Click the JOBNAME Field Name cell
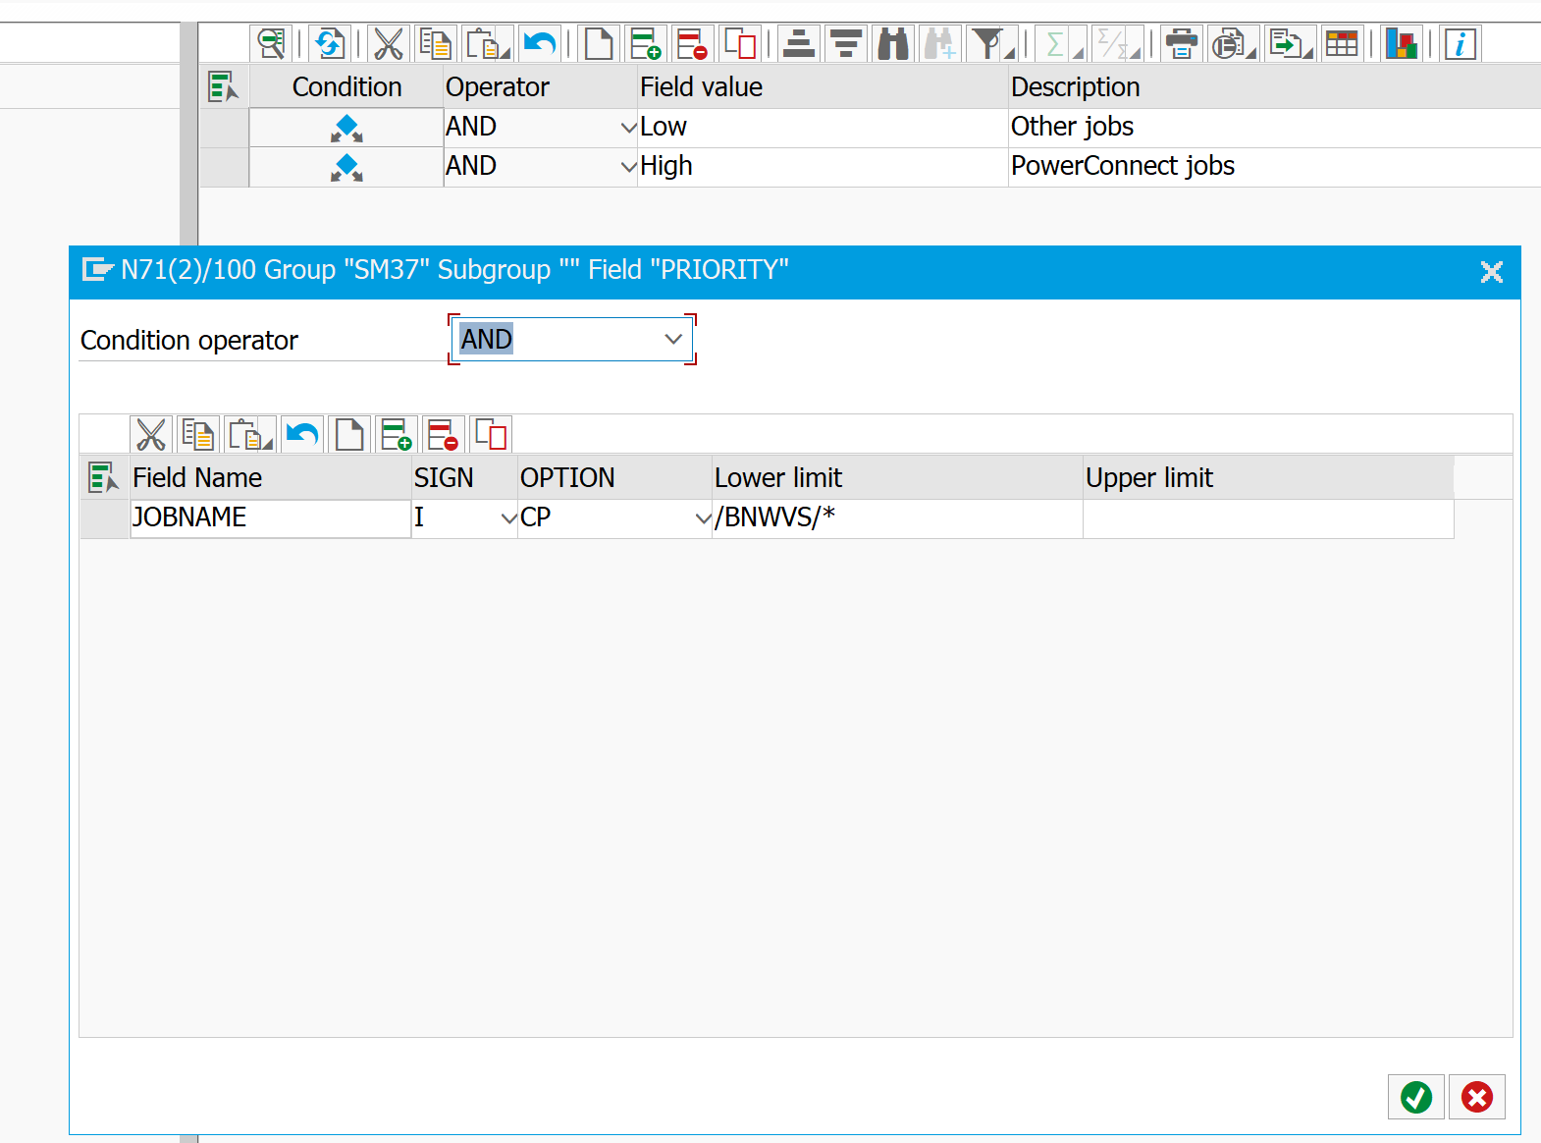1541x1143 pixels. tap(270, 517)
